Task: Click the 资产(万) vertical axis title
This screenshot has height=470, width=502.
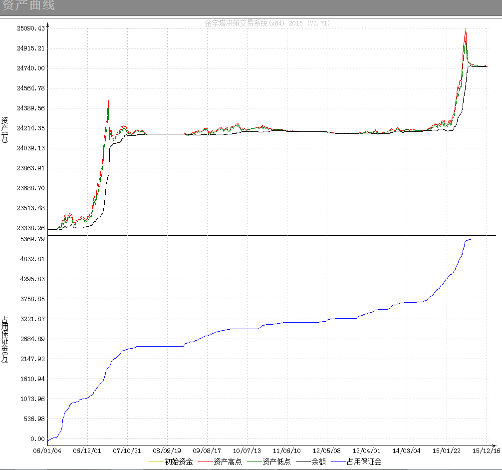Action: click(x=4, y=130)
